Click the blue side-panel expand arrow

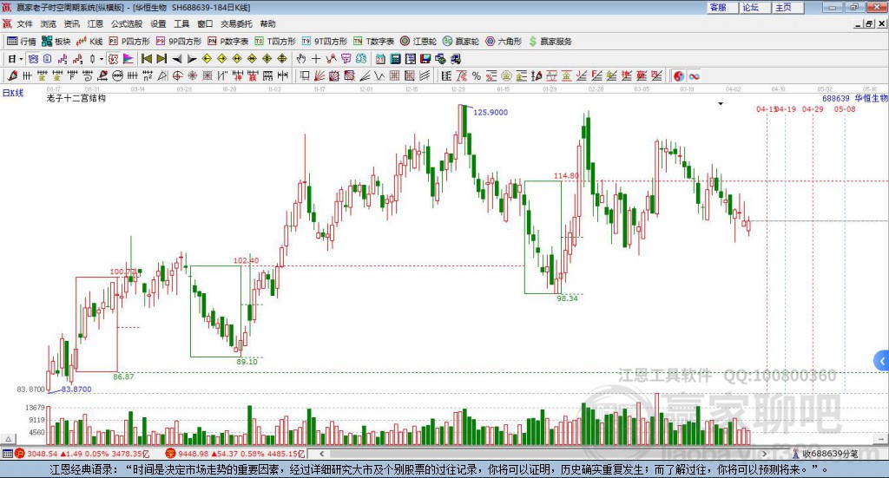882,361
